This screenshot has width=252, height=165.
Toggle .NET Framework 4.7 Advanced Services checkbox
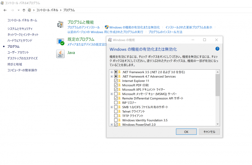click(116, 76)
